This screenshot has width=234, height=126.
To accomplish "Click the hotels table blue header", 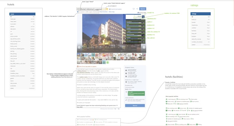I will pyautogui.click(x=22, y=14).
